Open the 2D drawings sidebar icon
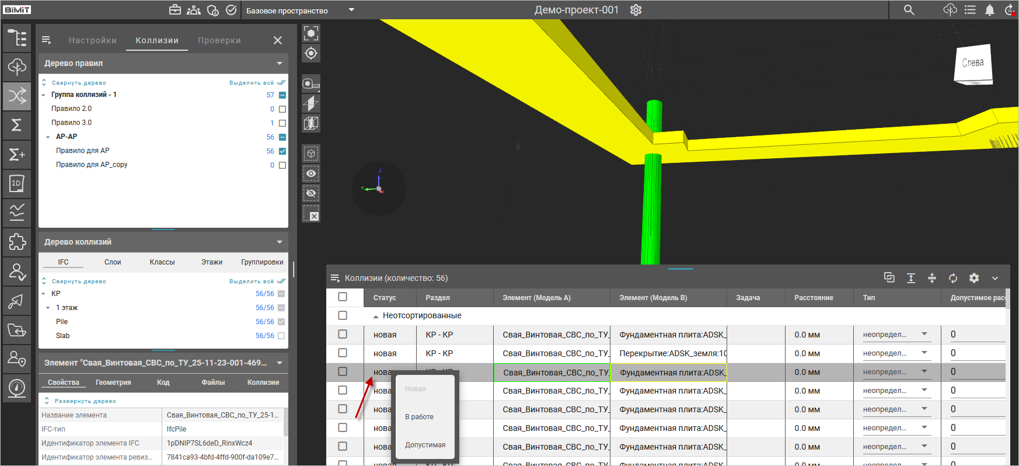This screenshot has height=466, width=1019. coord(17,183)
